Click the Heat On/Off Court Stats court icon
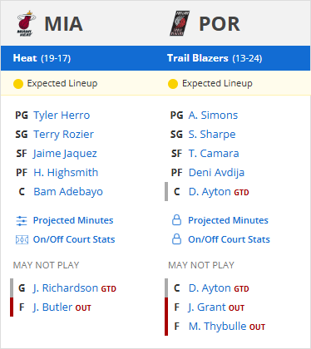Viewport: 311px width, 349px height. pos(22,239)
